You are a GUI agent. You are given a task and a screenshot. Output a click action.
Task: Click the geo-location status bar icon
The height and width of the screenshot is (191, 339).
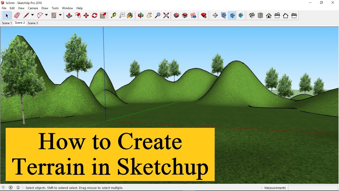3,188
